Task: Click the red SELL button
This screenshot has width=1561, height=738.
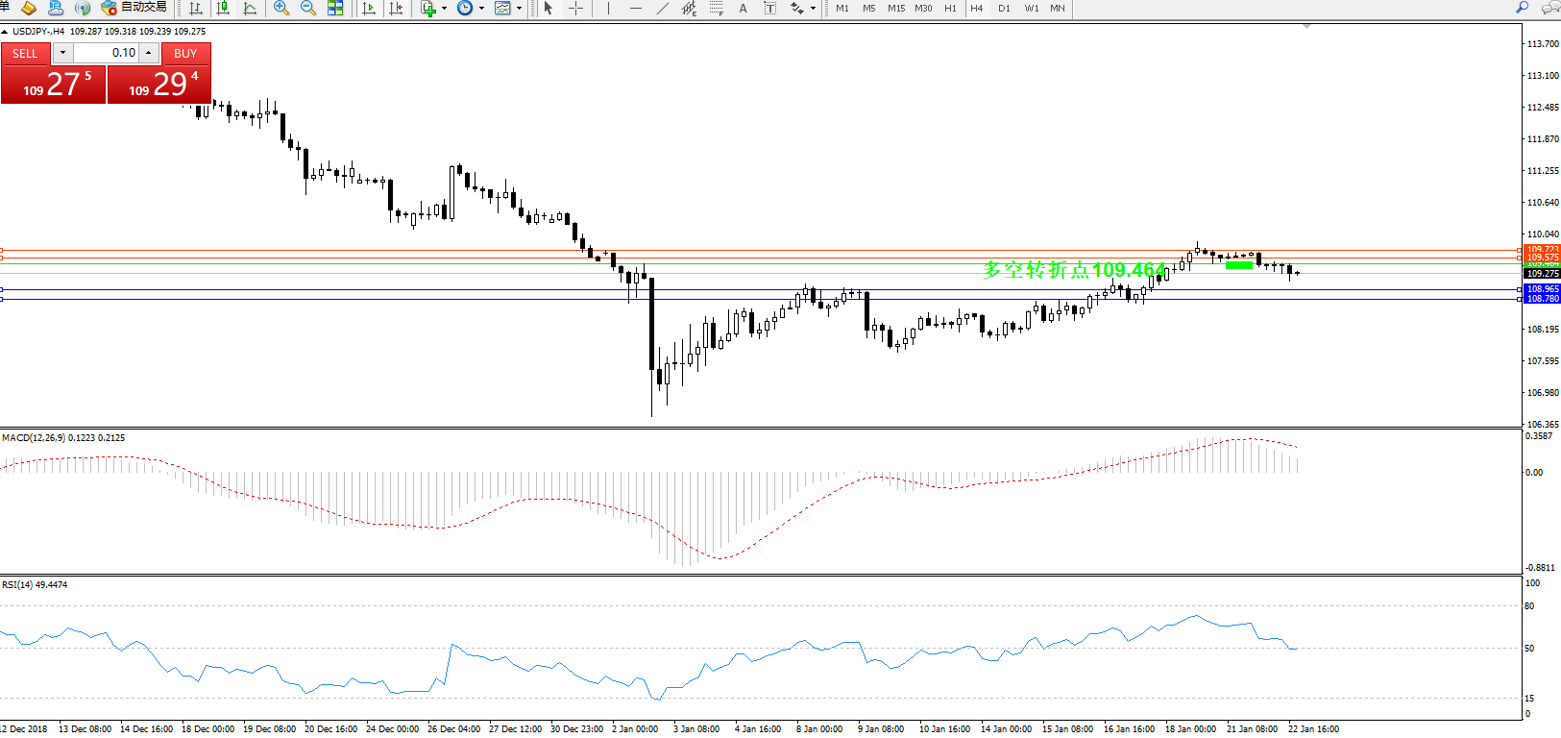Action: 25,54
